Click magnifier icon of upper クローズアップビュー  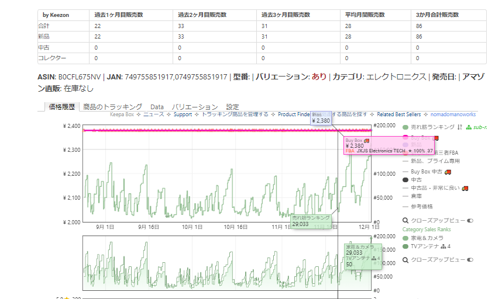point(405,221)
